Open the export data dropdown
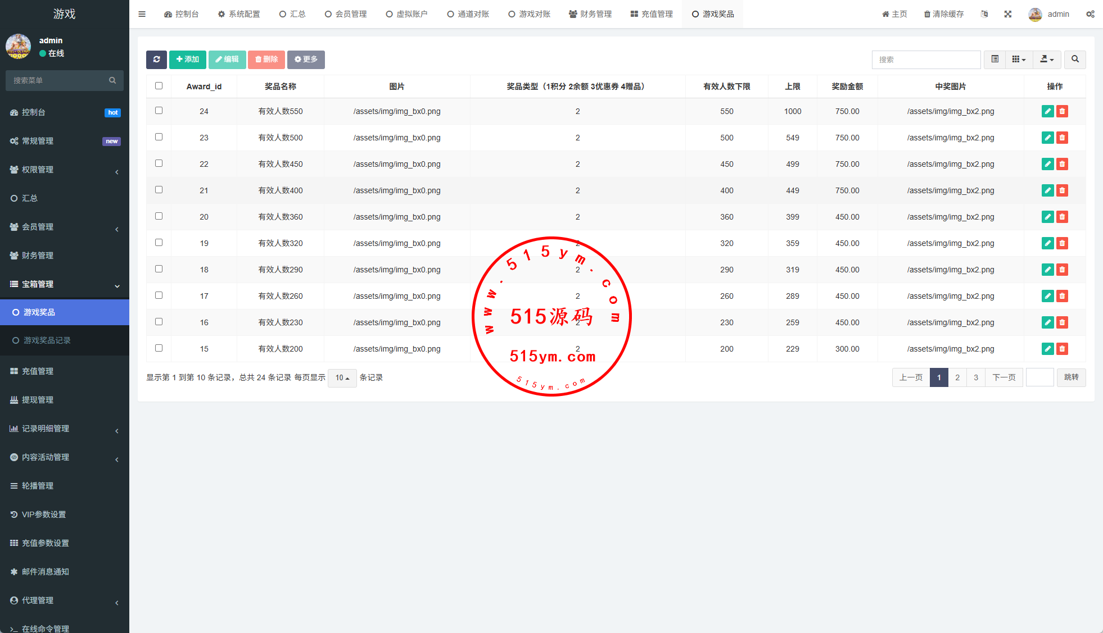The image size is (1103, 633). click(1046, 60)
